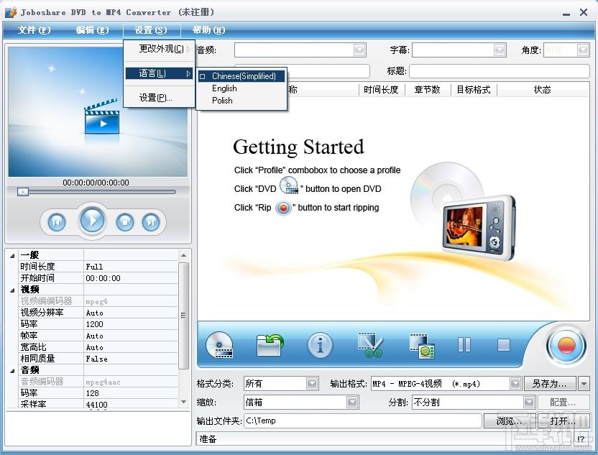Open the 帮助 menu
The width and height of the screenshot is (598, 455).
208,29
